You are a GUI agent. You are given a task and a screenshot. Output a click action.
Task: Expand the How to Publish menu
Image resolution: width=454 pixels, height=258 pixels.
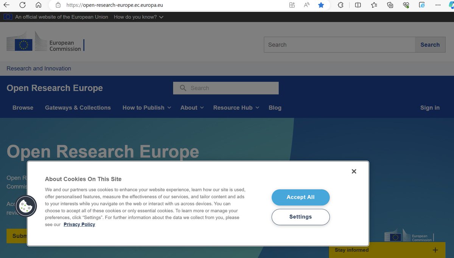[x=147, y=107]
